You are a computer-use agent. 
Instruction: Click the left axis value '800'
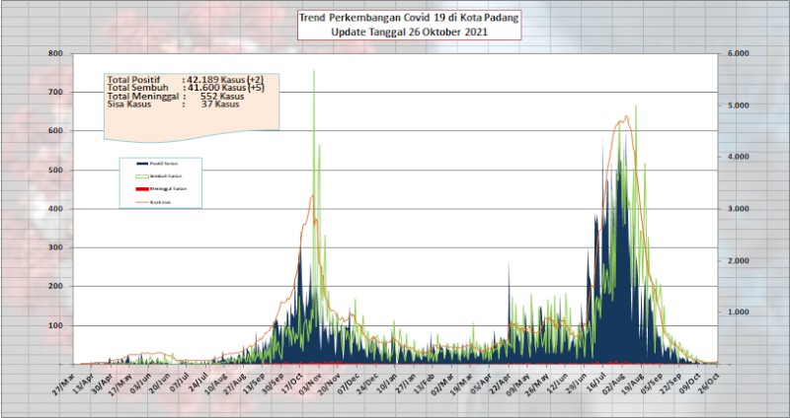pos(55,53)
